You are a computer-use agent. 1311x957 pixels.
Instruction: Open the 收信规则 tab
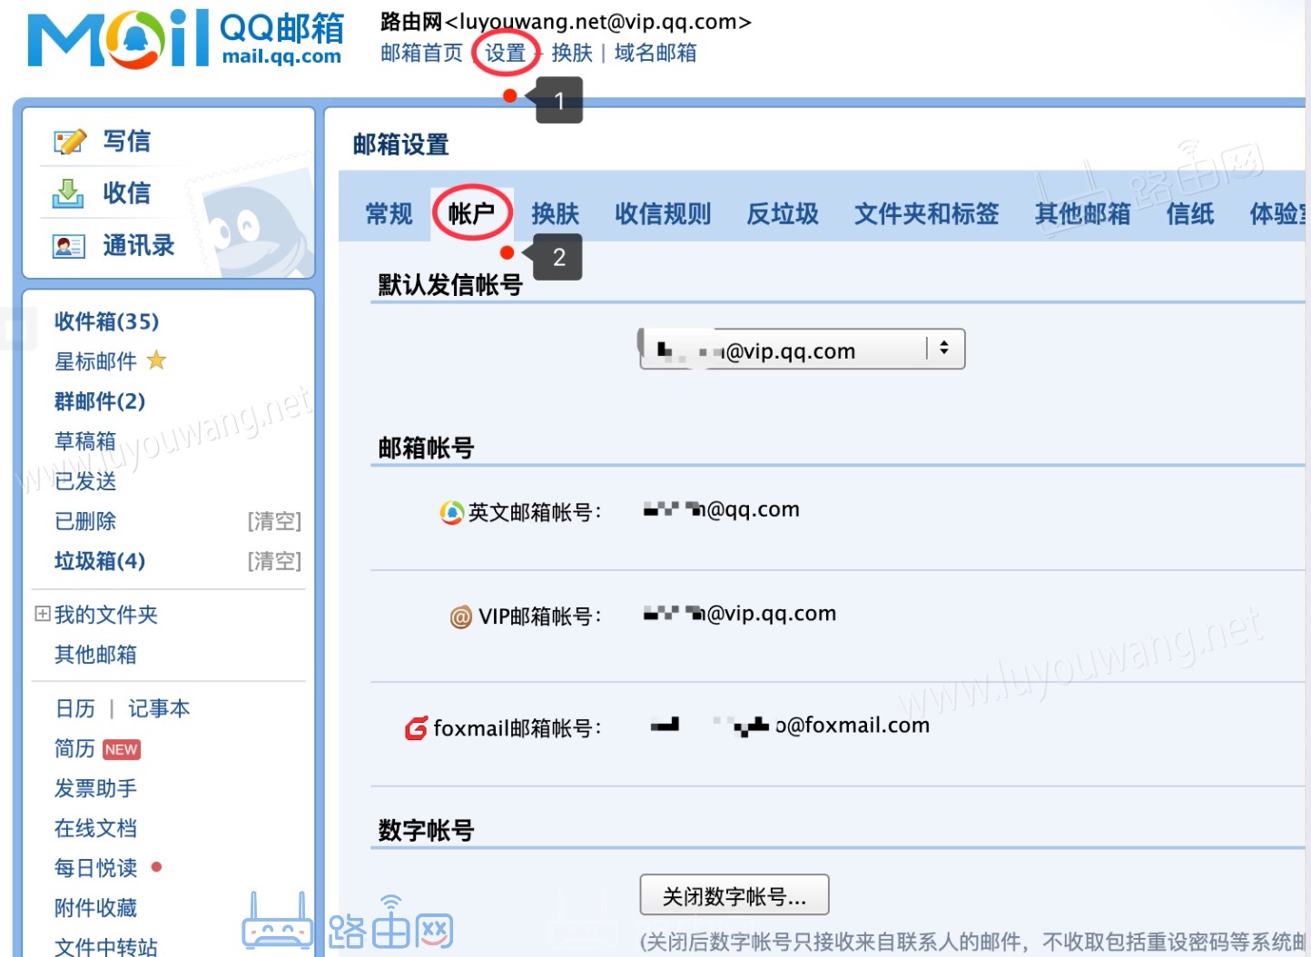coord(663,213)
